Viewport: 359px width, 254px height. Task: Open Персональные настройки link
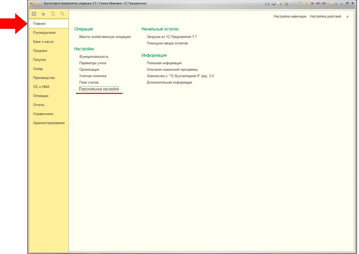click(x=99, y=89)
